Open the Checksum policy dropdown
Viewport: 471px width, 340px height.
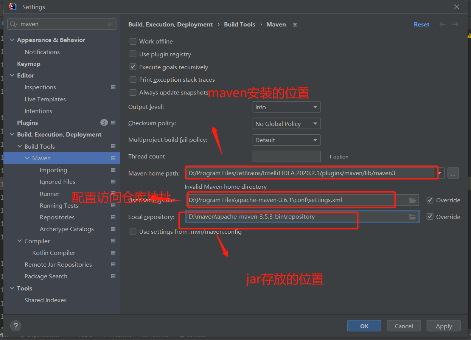(x=286, y=124)
